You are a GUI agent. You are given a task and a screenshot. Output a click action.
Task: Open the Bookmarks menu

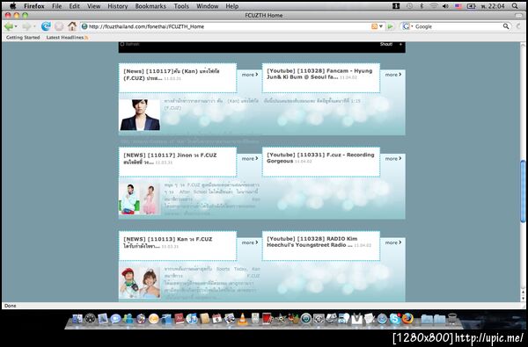(150, 6)
